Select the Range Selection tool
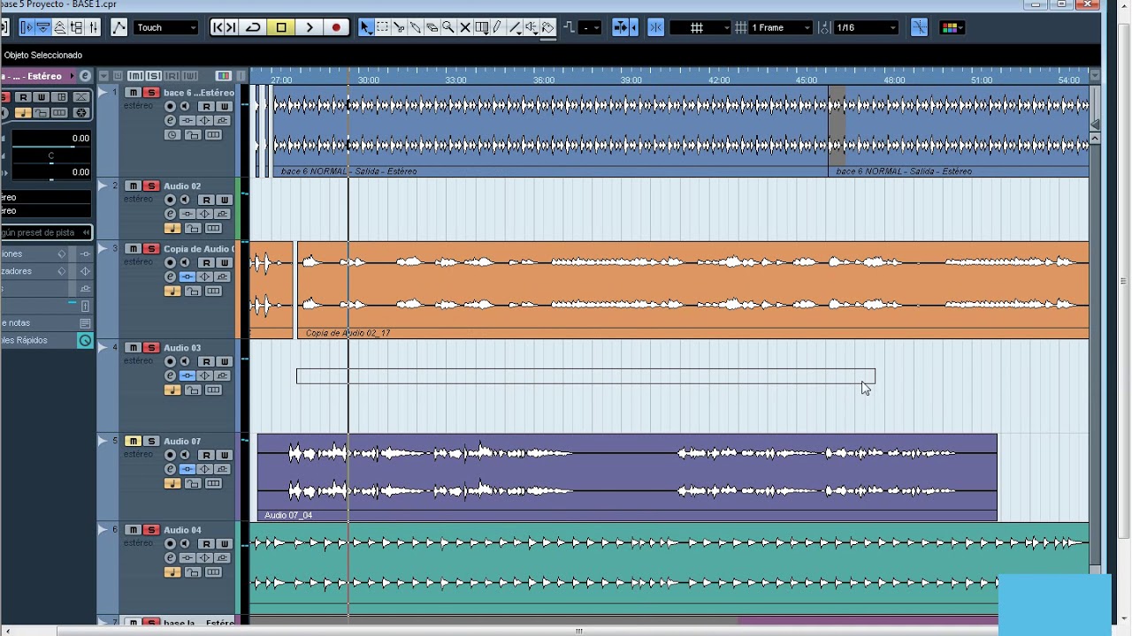This screenshot has width=1132, height=636. (382, 27)
